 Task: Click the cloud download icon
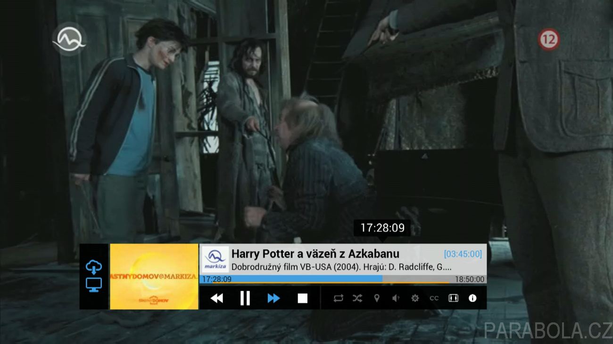[94, 267]
